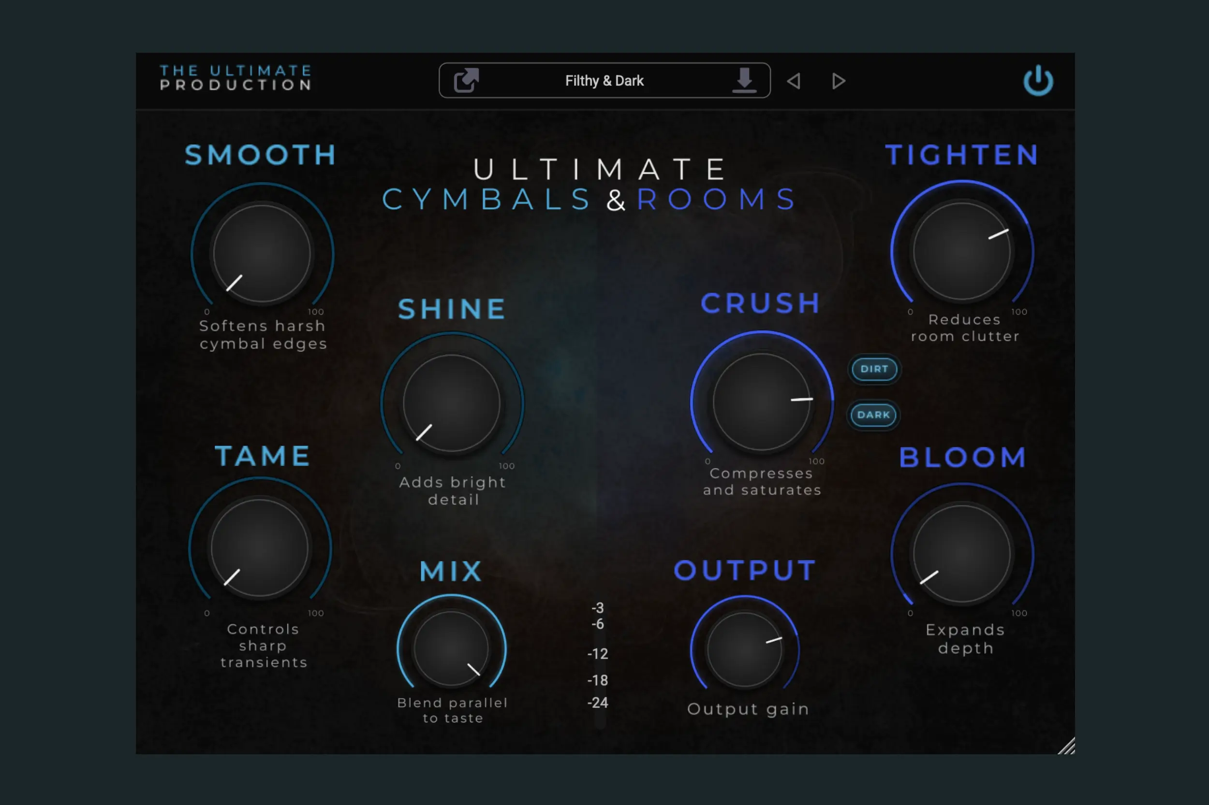Screen dimensions: 1209x805
Task: Click the TIGHTEN heading
Action: 962,155
